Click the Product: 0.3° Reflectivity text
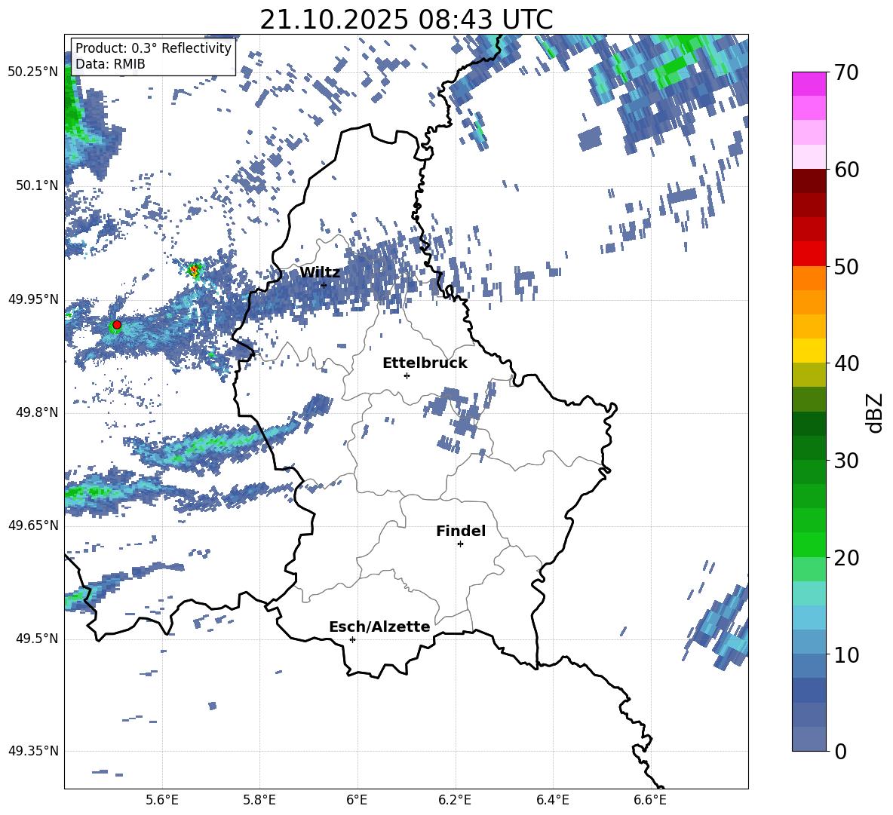This screenshot has height=815, width=893. point(154,48)
